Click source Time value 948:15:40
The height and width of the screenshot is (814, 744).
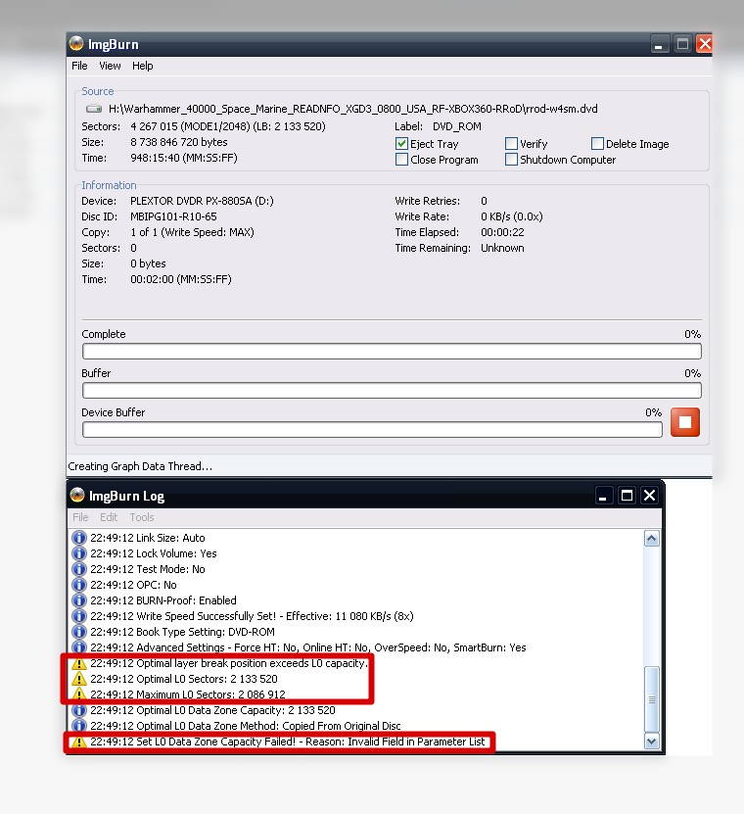point(184,158)
